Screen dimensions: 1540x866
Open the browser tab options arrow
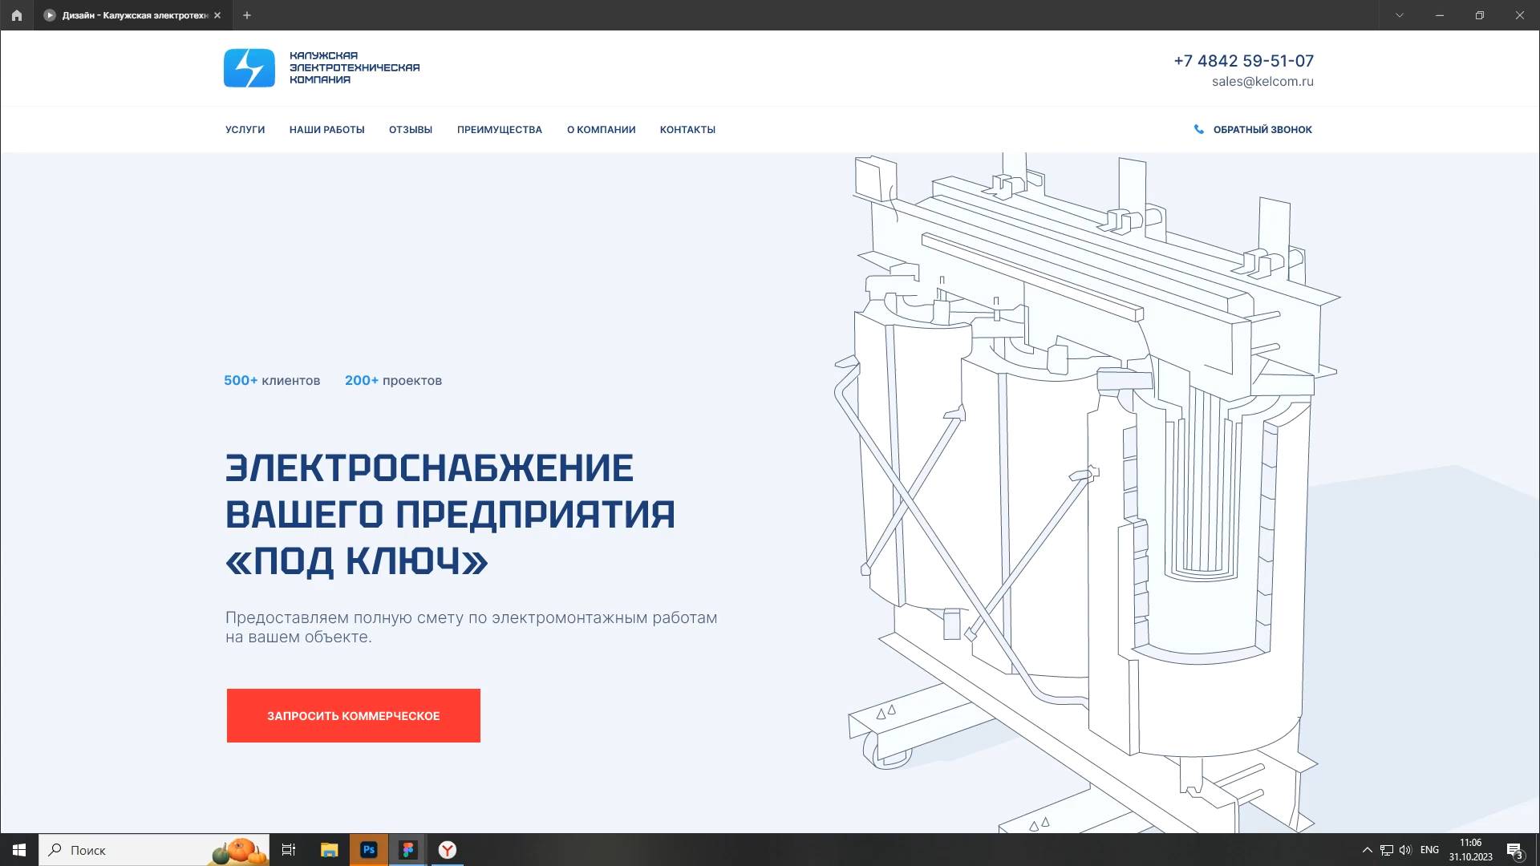pos(1400,15)
